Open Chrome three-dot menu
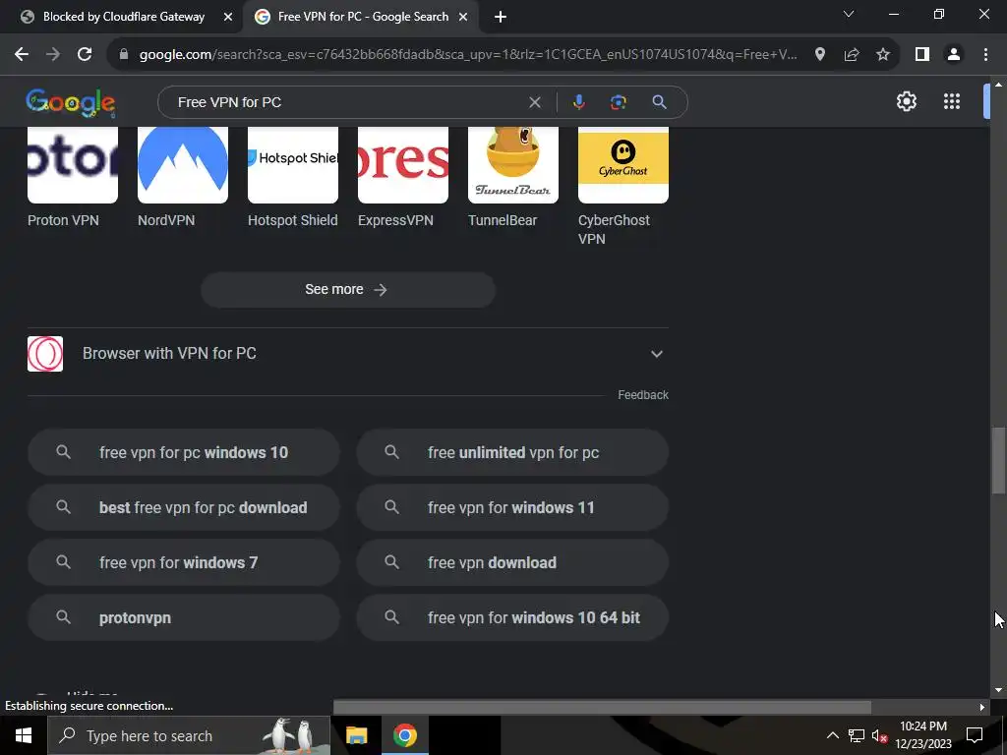 (x=985, y=55)
